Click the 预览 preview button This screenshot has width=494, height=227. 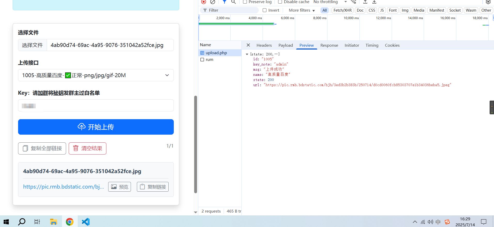pyautogui.click(x=120, y=187)
